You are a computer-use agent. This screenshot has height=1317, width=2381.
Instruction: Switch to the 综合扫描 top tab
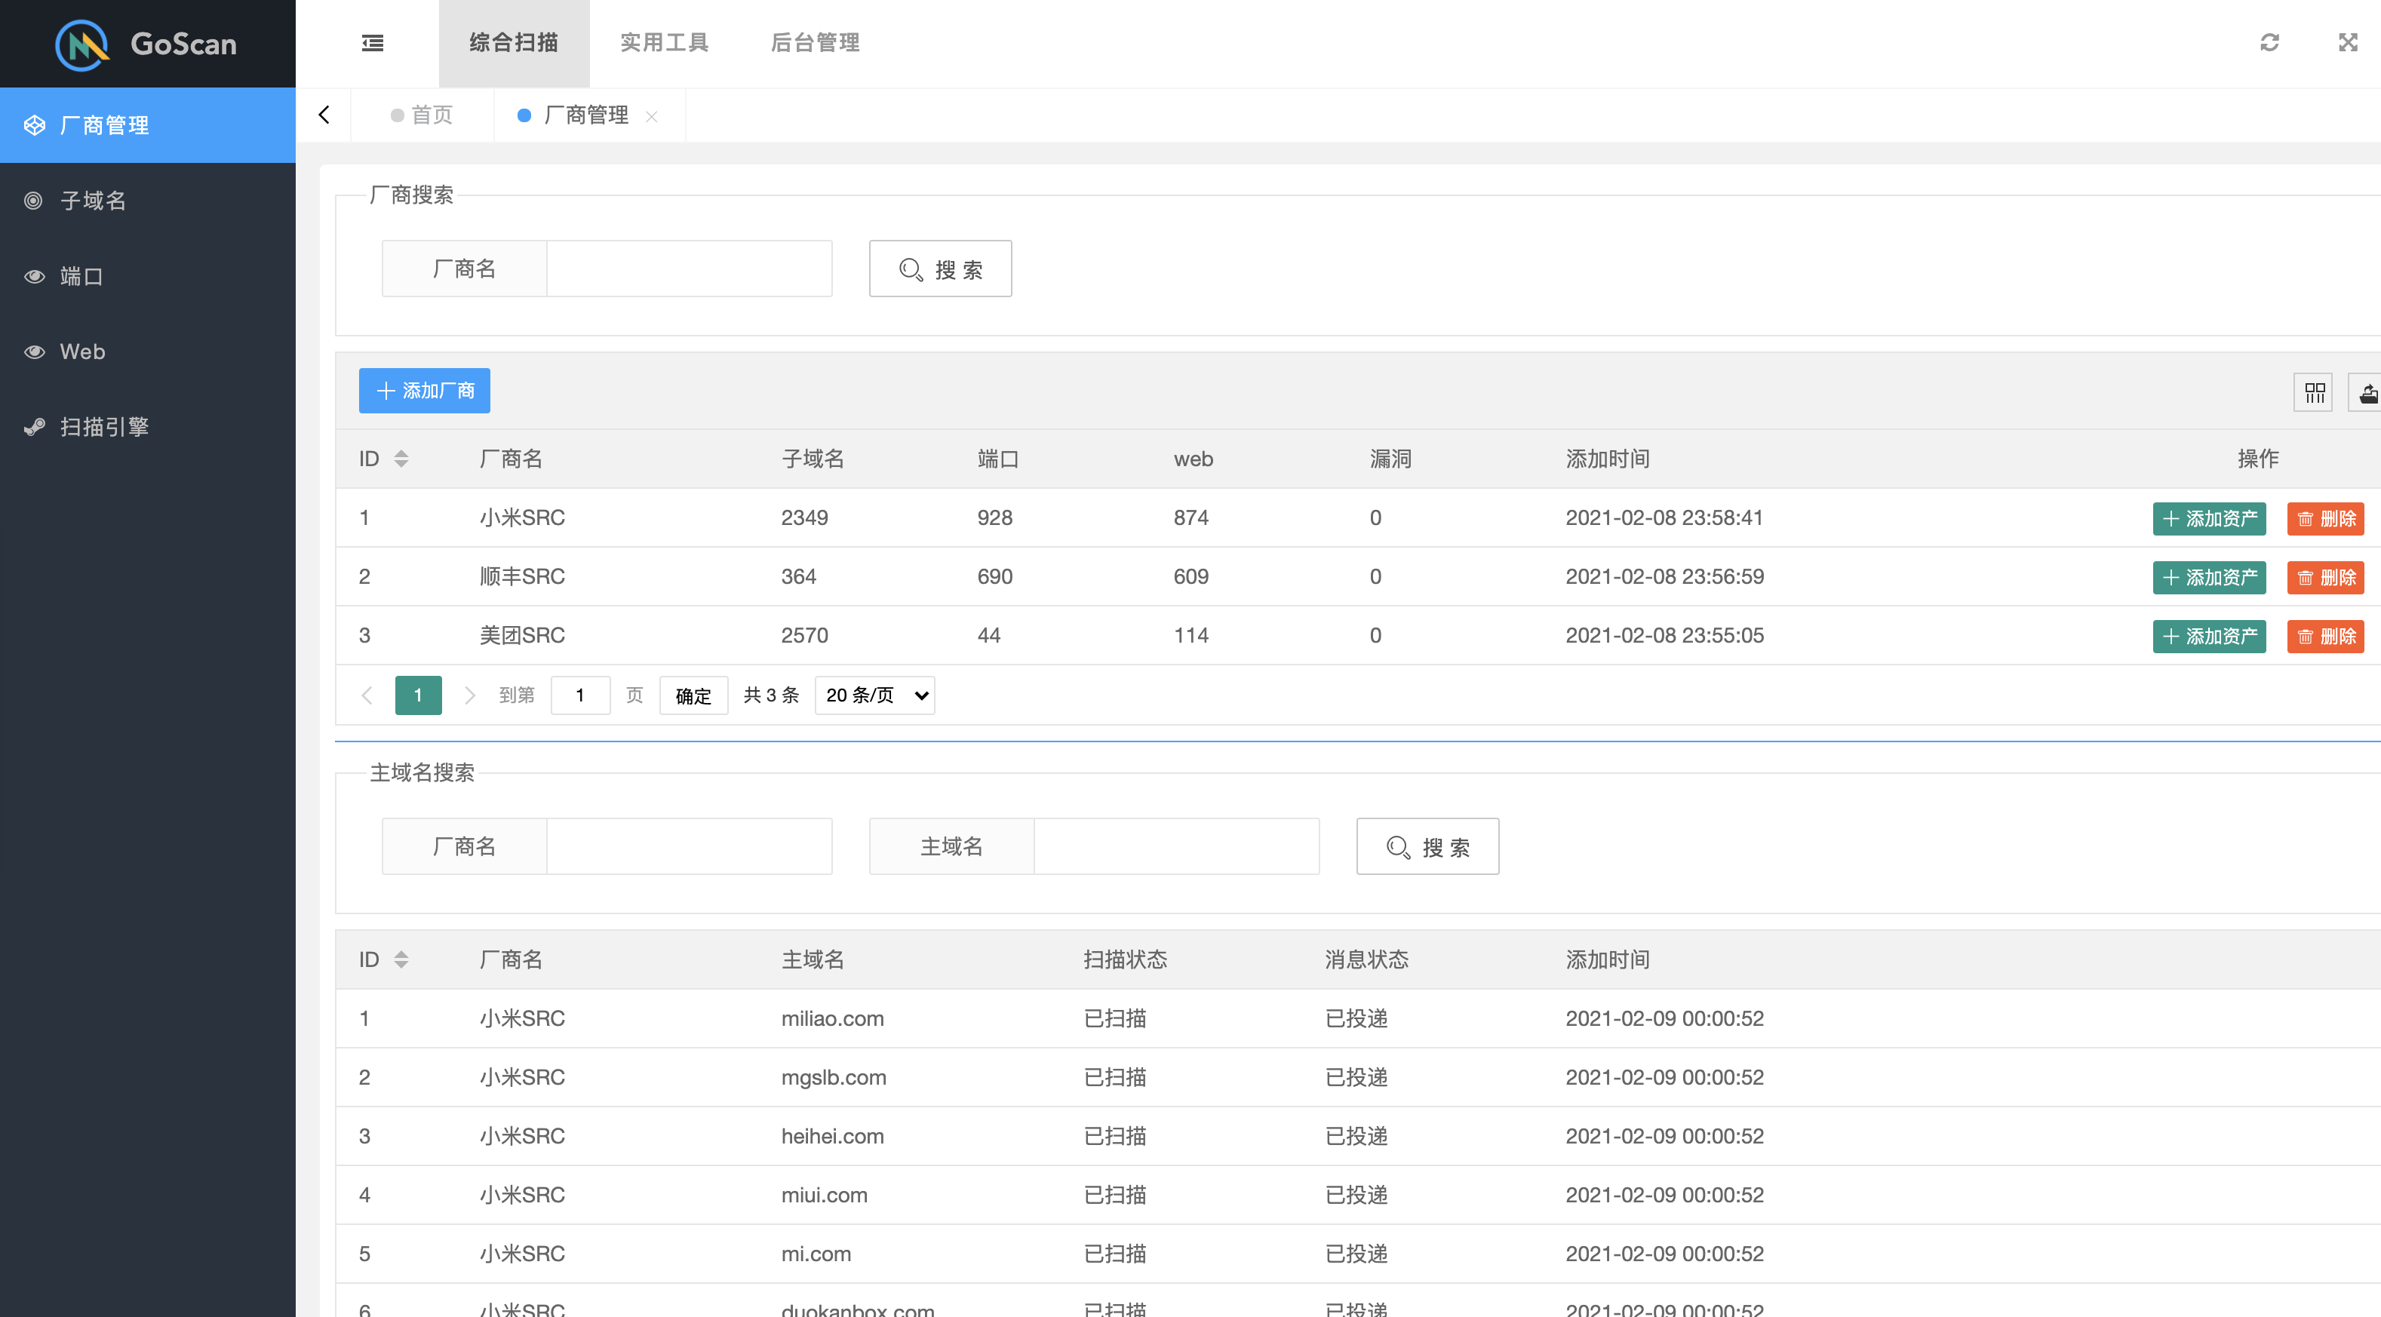(514, 44)
